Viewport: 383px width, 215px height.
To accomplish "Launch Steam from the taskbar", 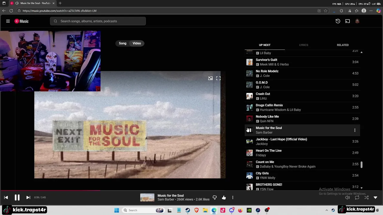I will tap(188, 210).
